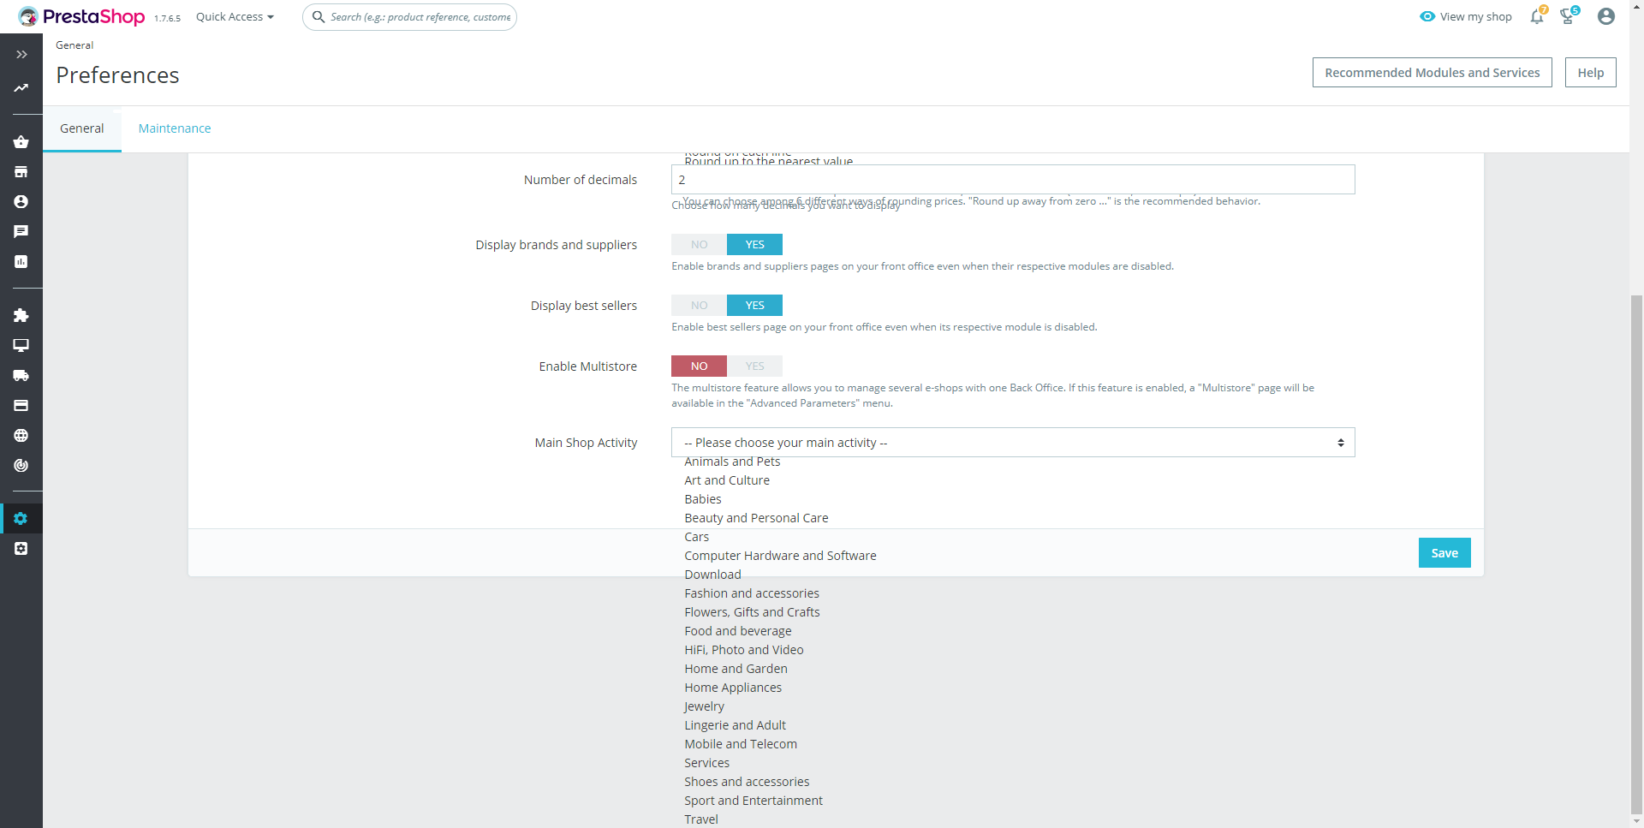This screenshot has width=1644, height=828.
Task: Open the user profile avatar menu
Action: click(1606, 16)
